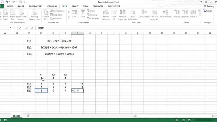This screenshot has height=122, width=217.
Task: Click Eq3 row x1 coefficient cell 2
Action: coord(41,90)
